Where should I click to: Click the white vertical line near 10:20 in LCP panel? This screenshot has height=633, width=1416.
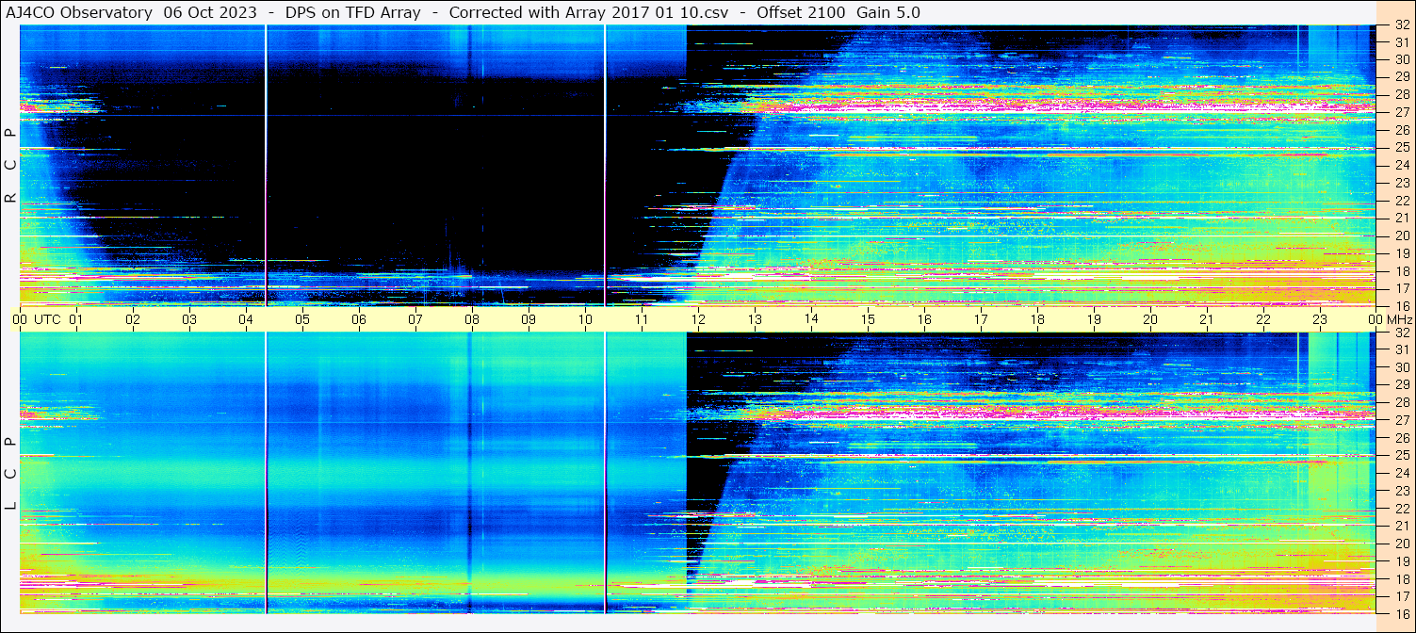605,473
